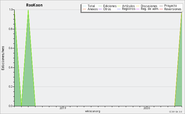This screenshot has height=114, width=185.
Task: Click the Anexos legend entry
Action: pos(92,9)
